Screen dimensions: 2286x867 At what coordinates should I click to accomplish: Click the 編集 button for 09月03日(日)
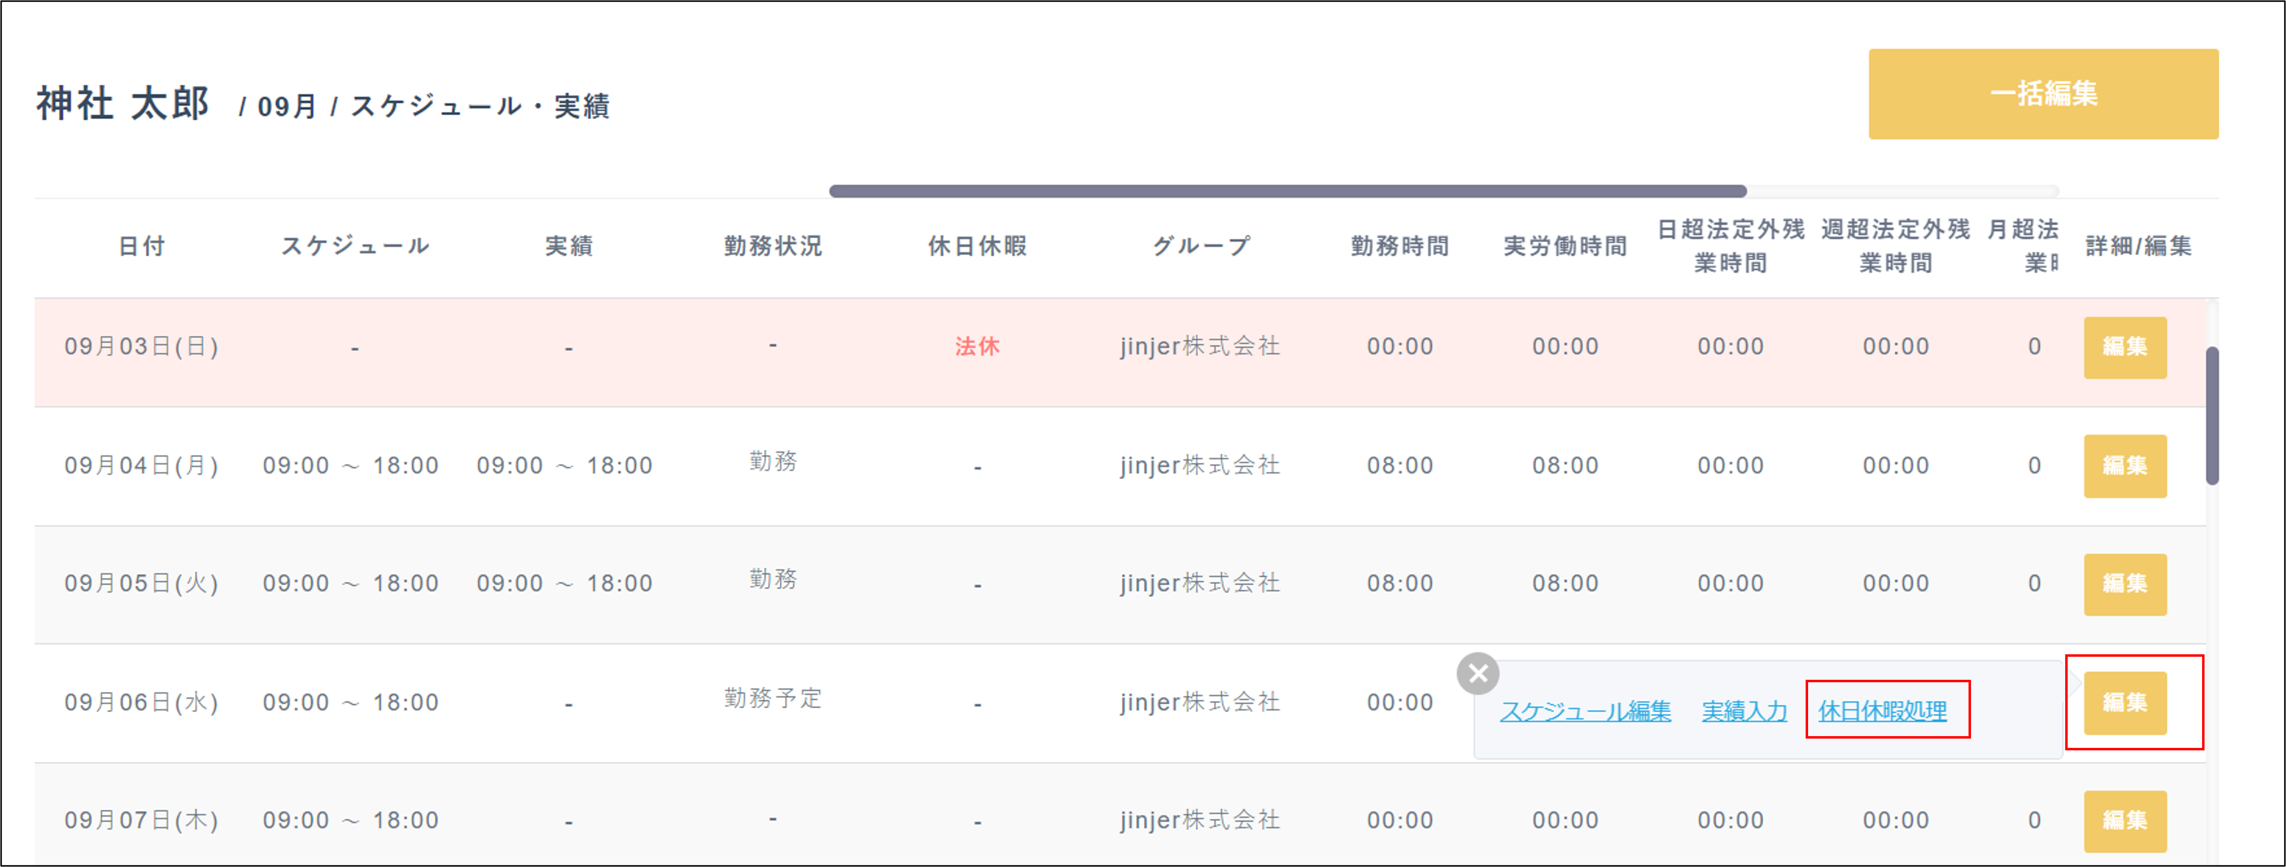click(x=2126, y=347)
